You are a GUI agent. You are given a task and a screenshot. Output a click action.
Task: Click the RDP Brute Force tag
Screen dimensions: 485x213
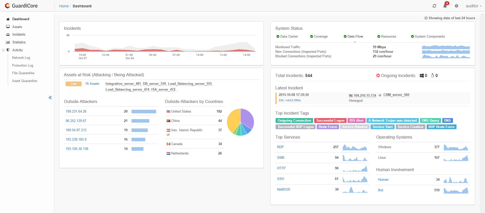(x=441, y=127)
